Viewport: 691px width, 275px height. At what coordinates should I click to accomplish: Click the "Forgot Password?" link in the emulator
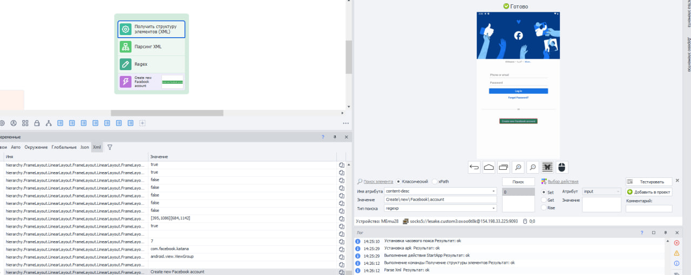click(518, 98)
